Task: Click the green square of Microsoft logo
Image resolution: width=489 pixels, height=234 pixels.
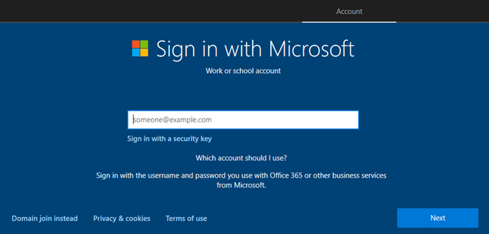Action: 144,44
